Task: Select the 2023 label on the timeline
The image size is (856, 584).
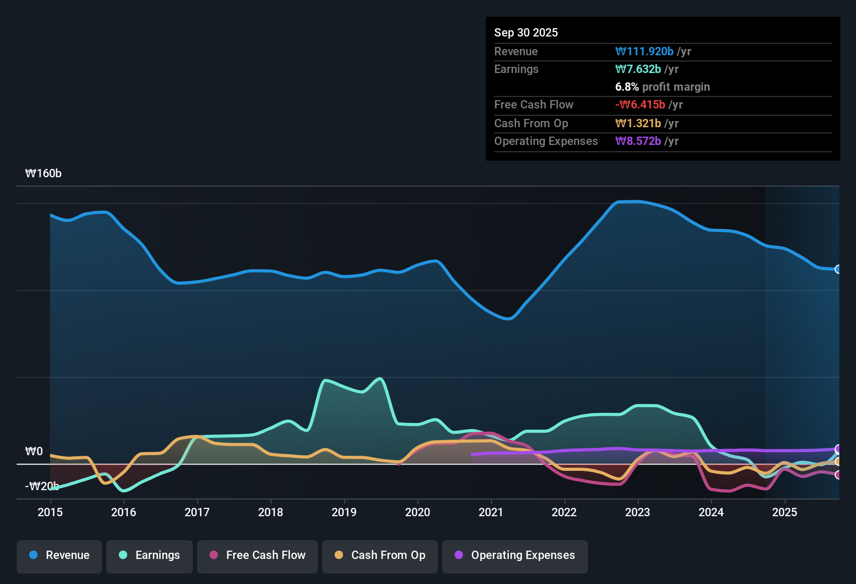Action: pos(638,513)
